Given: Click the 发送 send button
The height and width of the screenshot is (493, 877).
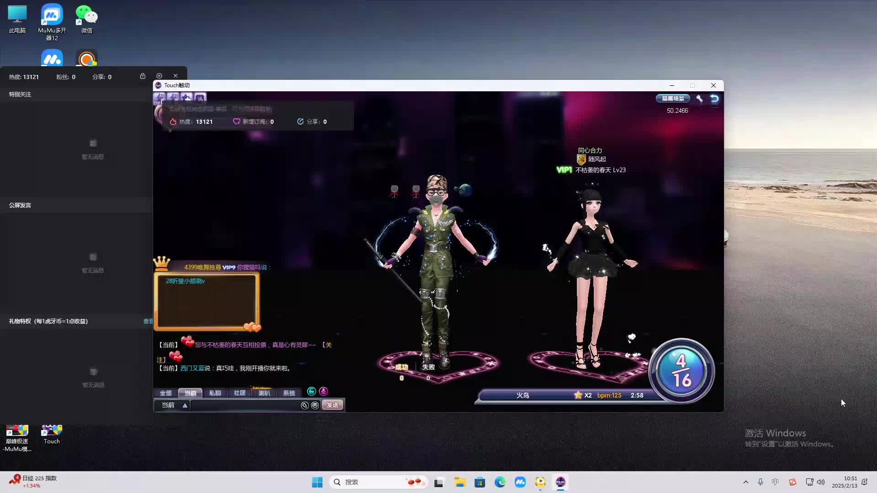Looking at the screenshot, I should pos(332,405).
